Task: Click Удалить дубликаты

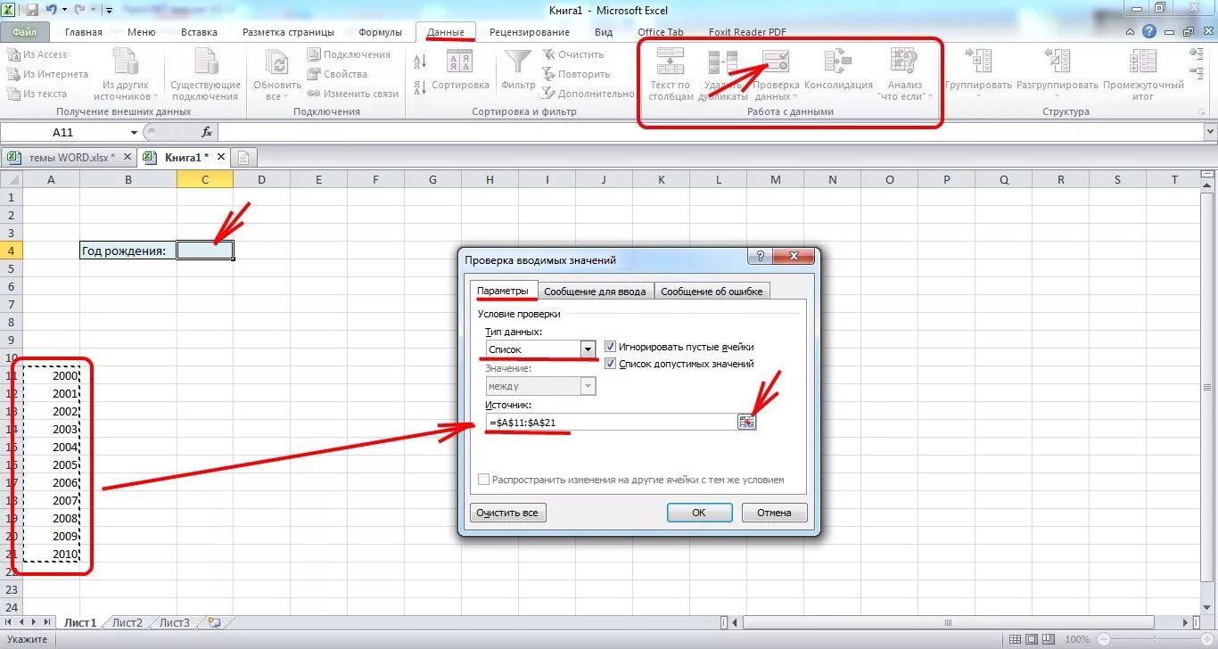Action: click(x=722, y=74)
